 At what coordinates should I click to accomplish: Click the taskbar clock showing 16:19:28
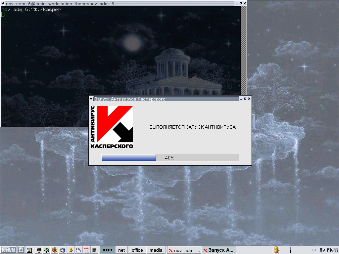click(x=329, y=250)
